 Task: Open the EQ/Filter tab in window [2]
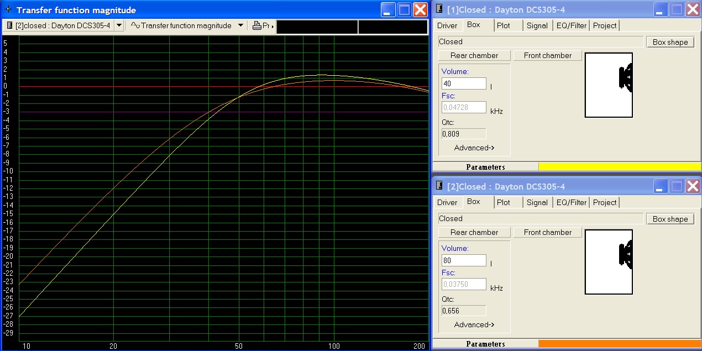coord(572,202)
